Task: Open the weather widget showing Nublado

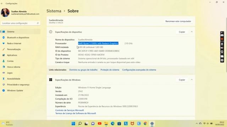Action: tap(7, 123)
